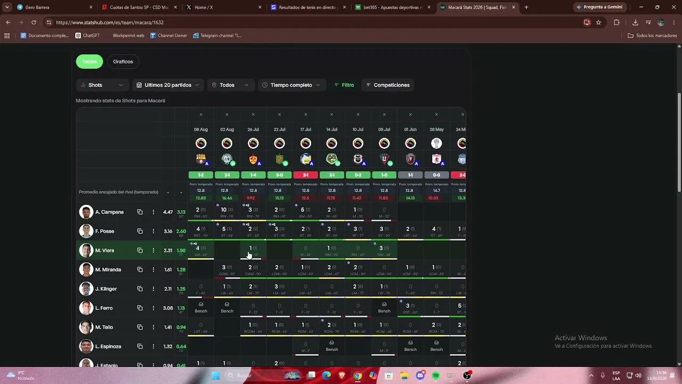
Task: Open the M. Viera player profile
Action: click(104, 251)
